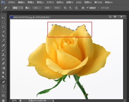Viewport: 129px width, 102px height.
Task: Select the Blur tool
Action: pyautogui.click(x=3, y=73)
